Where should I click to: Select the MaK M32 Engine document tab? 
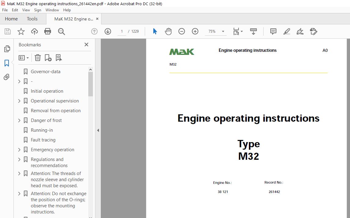74,19
